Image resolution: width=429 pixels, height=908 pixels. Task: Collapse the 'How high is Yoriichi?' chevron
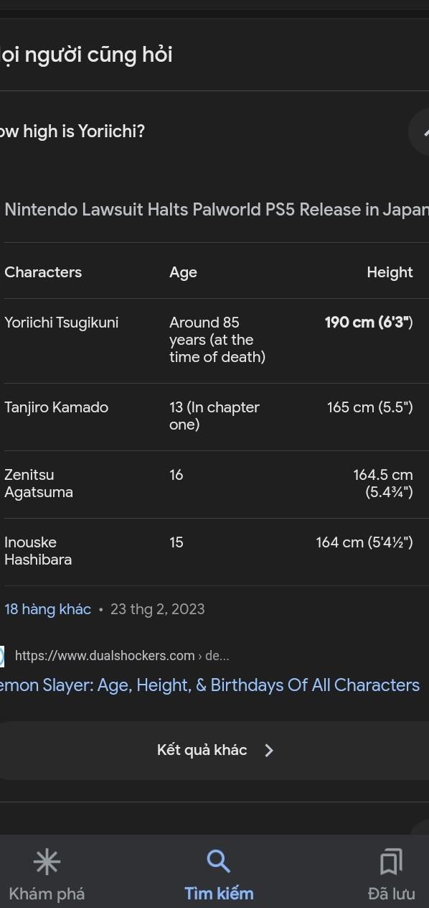pos(423,131)
